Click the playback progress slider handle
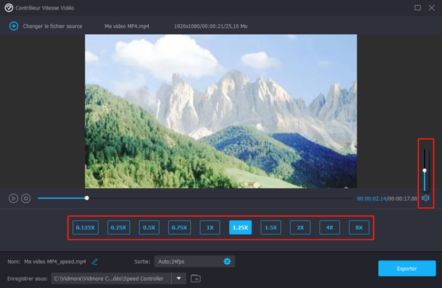This screenshot has height=288, width=442. [87, 198]
